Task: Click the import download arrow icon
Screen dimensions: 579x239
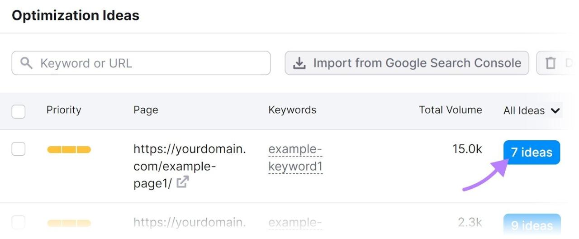Action: (299, 63)
